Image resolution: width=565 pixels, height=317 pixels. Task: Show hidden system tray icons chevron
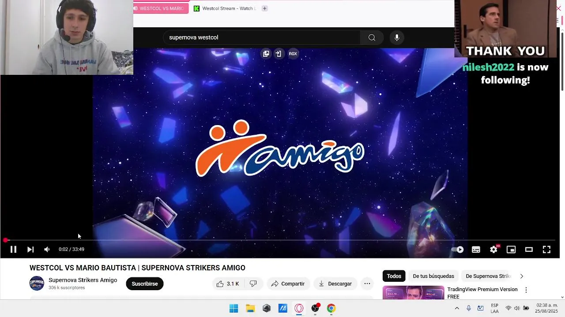tap(457, 308)
